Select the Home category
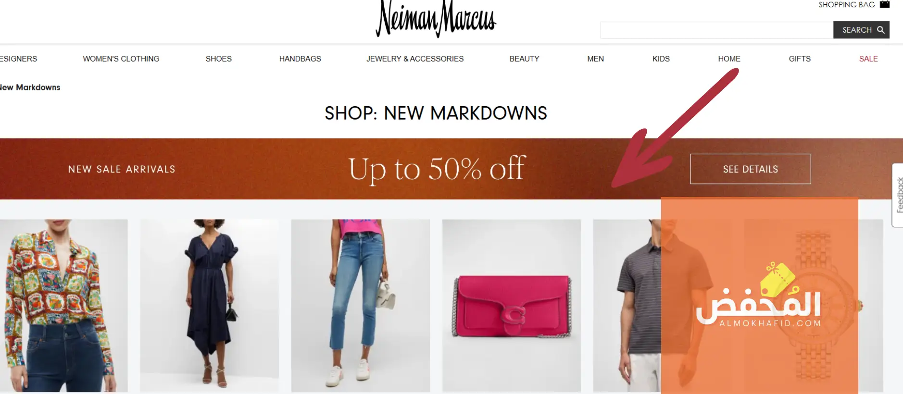Image resolution: width=903 pixels, height=394 pixels. coord(729,59)
